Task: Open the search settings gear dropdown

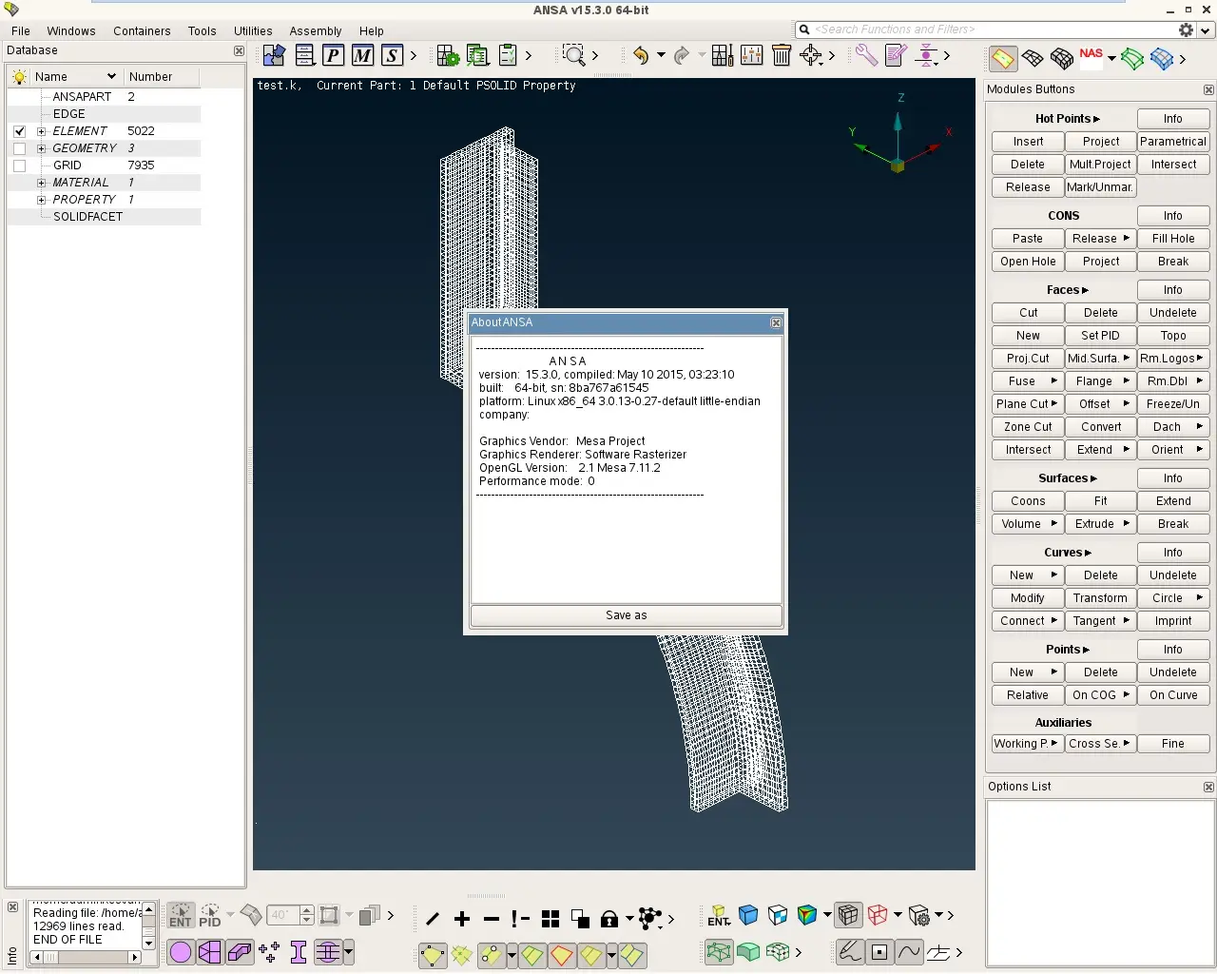Action: click(1206, 30)
